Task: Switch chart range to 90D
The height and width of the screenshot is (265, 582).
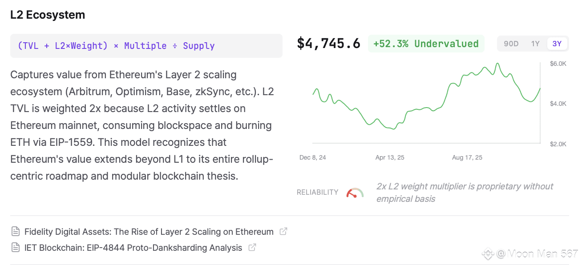Action: click(511, 44)
